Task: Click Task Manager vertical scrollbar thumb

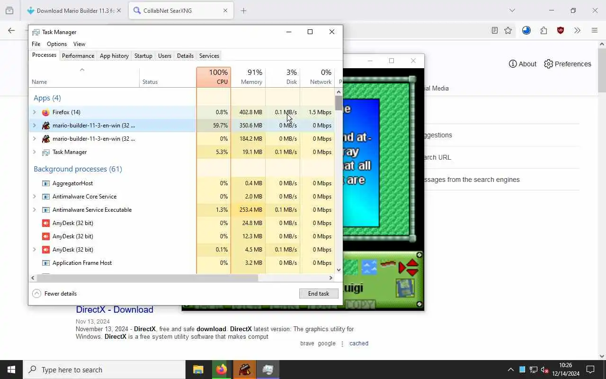Action: click(339, 103)
